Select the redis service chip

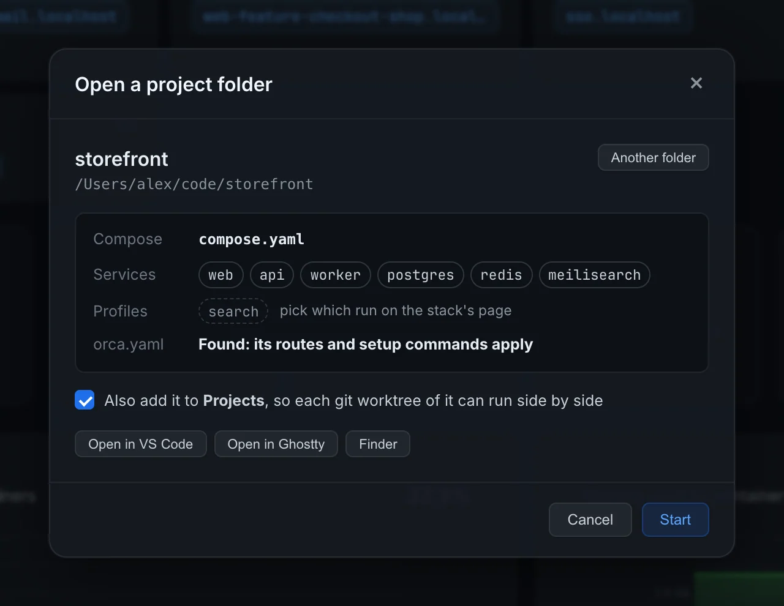[x=502, y=275]
